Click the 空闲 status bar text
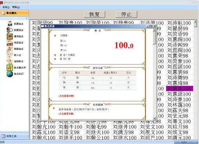Image resolution: width=199 pixels, height=144 pixels. [x=2, y=142]
